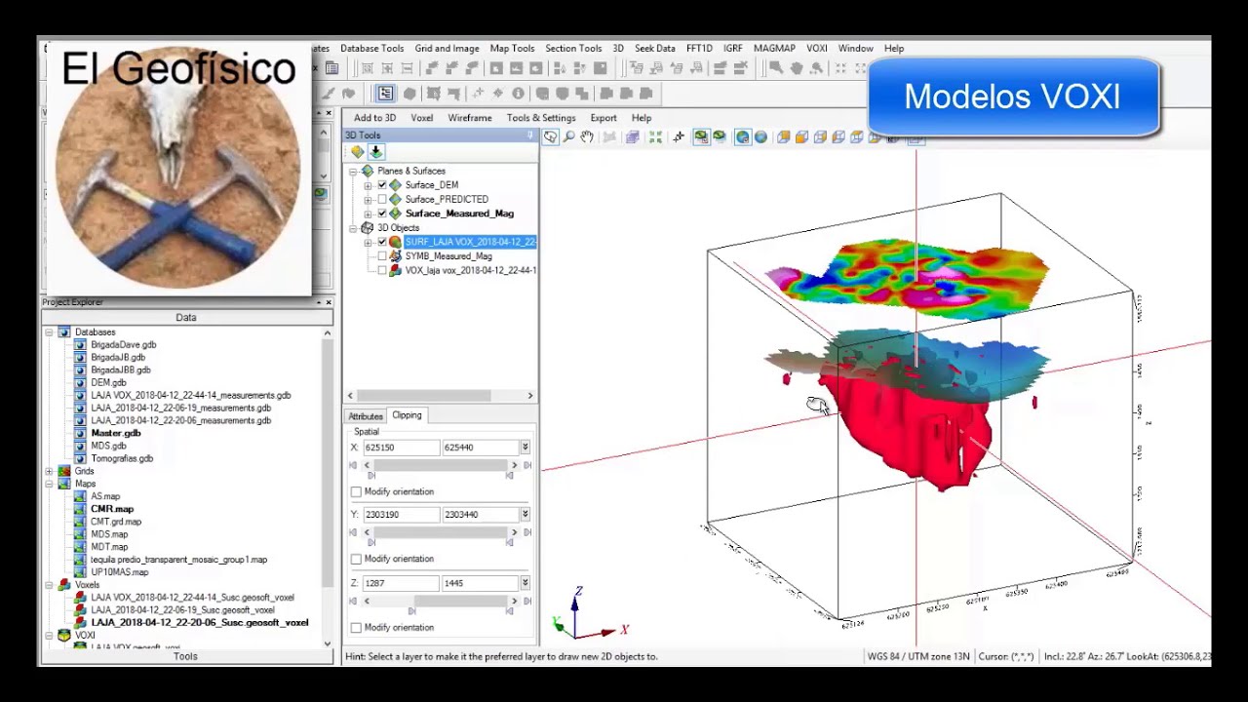Click the SYMB_Measured_Mag symbol icon
This screenshot has height=702, width=1248.
coord(395,256)
